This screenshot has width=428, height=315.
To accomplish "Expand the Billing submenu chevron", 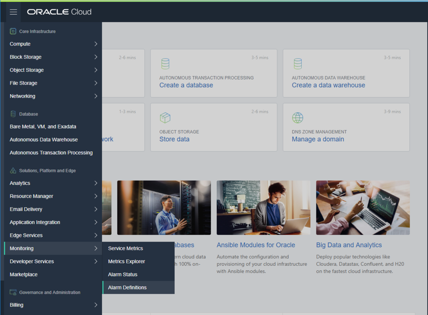I will point(96,305).
